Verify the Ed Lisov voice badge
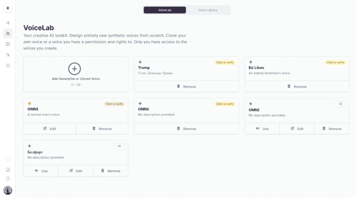This screenshot has width=356, height=198. coord(336,62)
